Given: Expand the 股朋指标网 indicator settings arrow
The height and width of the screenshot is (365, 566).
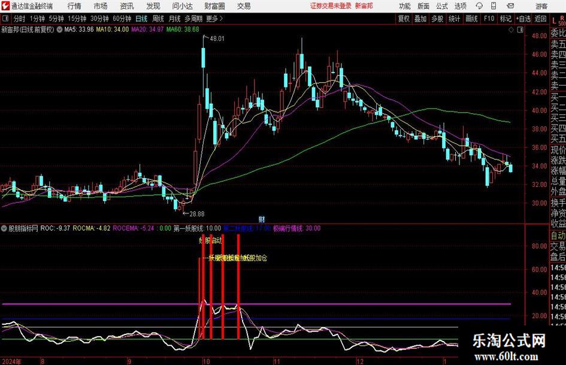Looking at the screenshot, I should [4, 228].
